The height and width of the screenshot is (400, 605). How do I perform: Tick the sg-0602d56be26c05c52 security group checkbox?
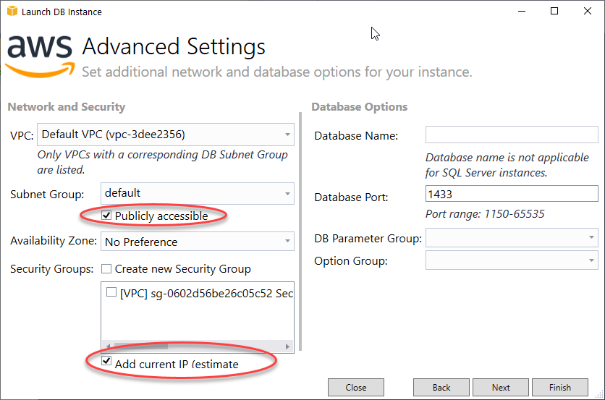pos(111,292)
